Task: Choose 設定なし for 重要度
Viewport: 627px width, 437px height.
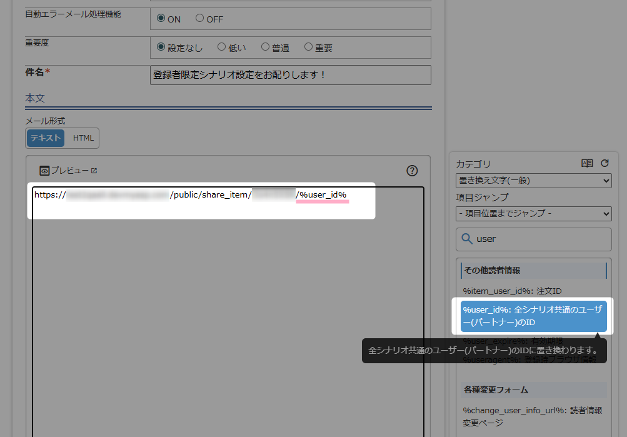Action: click(161, 47)
